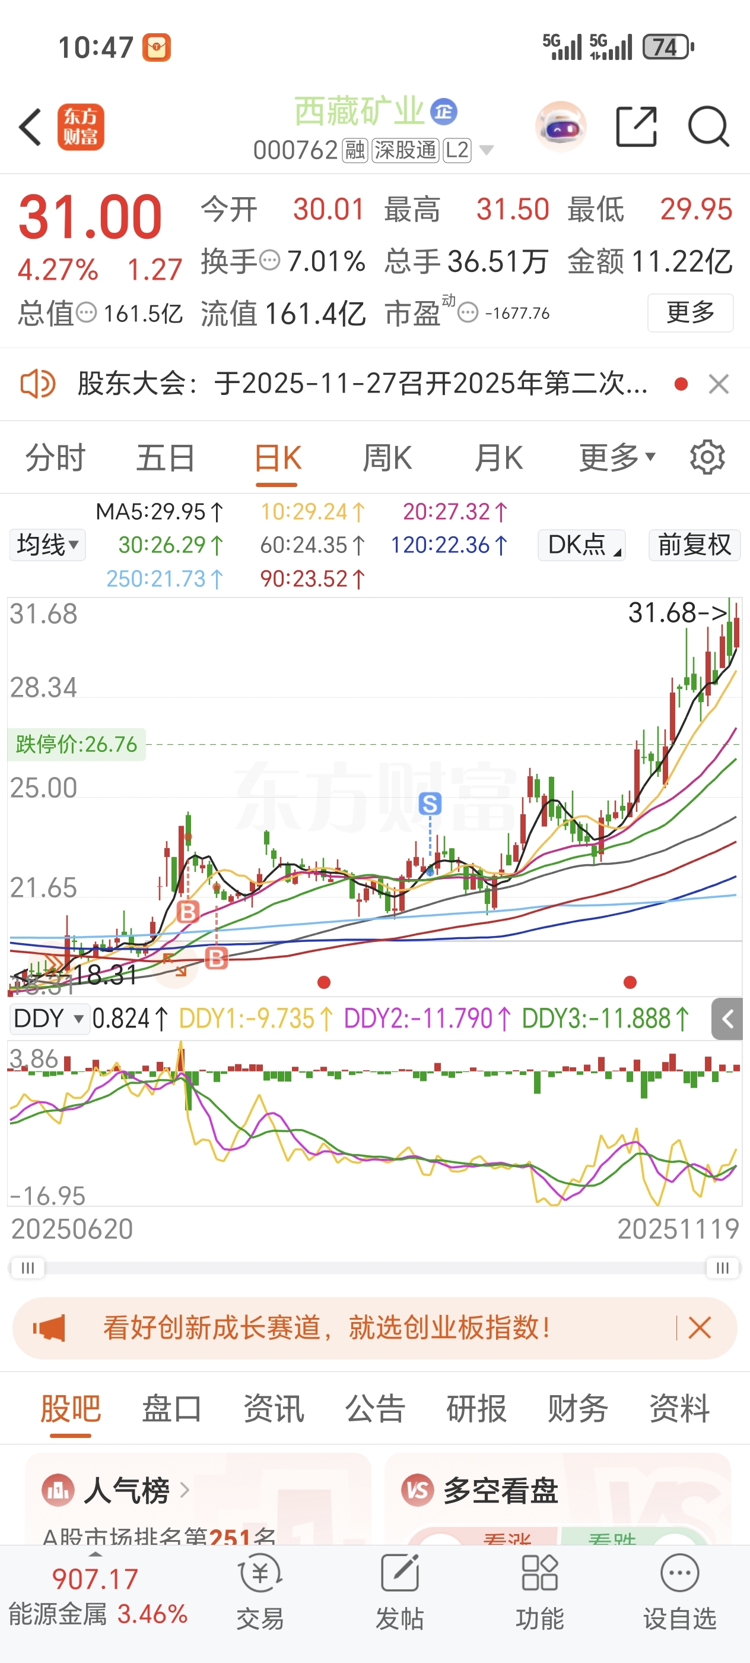Tap the DDY1:-9.735 value
Screen dimensions: 750x1663
tap(256, 1019)
